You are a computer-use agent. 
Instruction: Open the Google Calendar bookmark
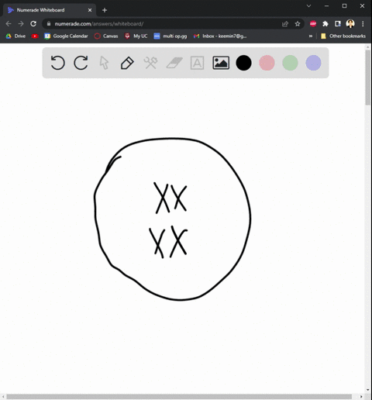click(66, 36)
